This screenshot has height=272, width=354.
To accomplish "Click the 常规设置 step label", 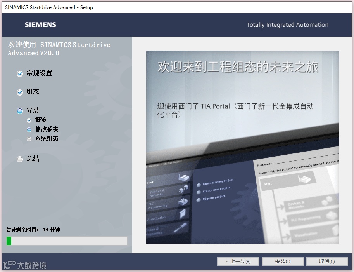I will click(x=39, y=73).
